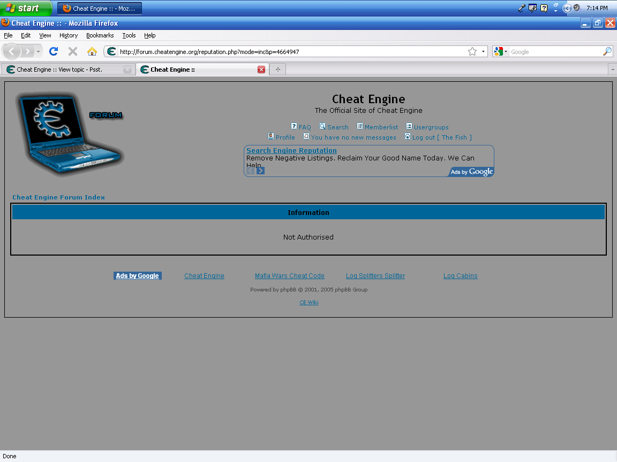This screenshot has width=617, height=462.
Task: Go to Cheat Engine Forum Index
Action: coord(58,197)
